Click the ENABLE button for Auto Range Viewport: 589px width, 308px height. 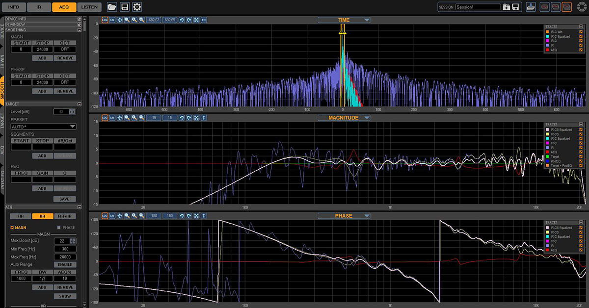click(x=65, y=264)
